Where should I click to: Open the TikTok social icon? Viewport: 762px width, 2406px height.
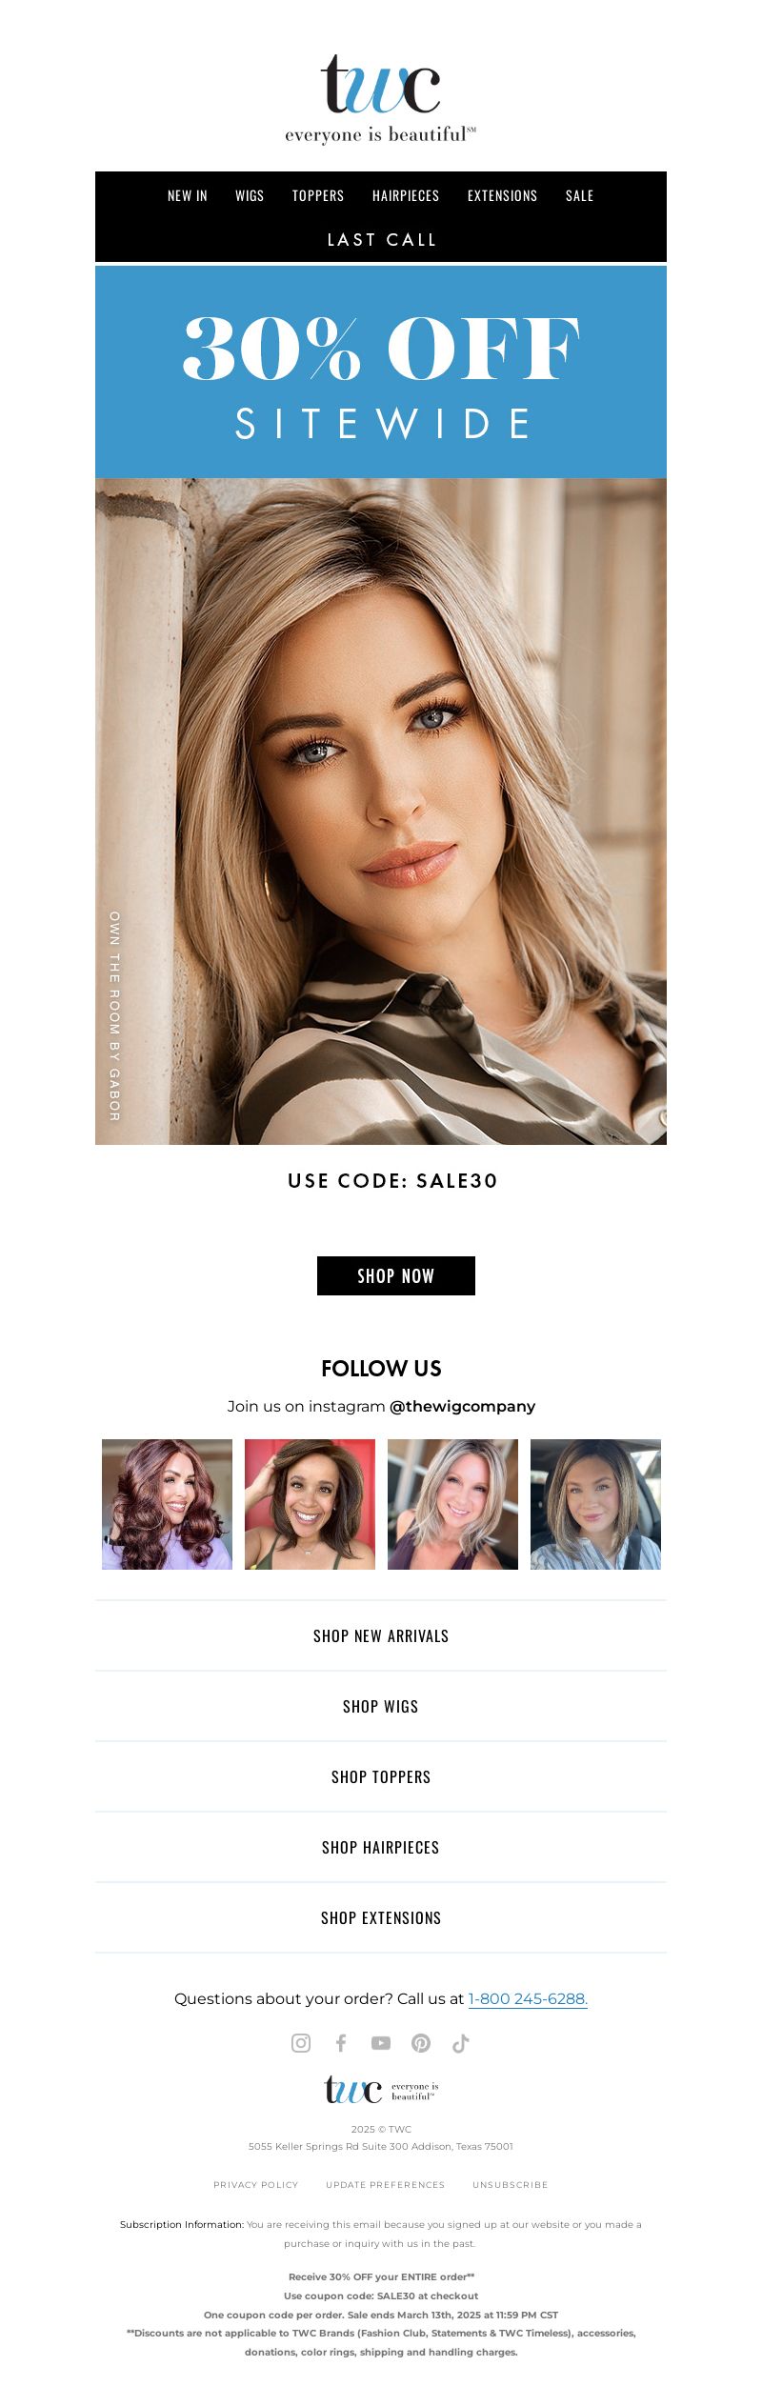click(x=461, y=2043)
